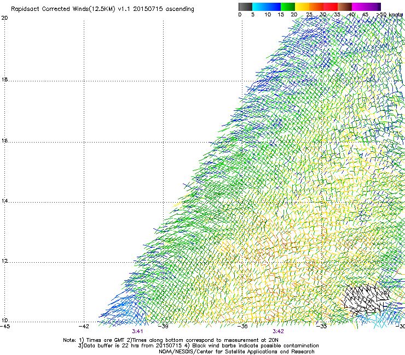Click the longitude label '-42'

click(84, 327)
